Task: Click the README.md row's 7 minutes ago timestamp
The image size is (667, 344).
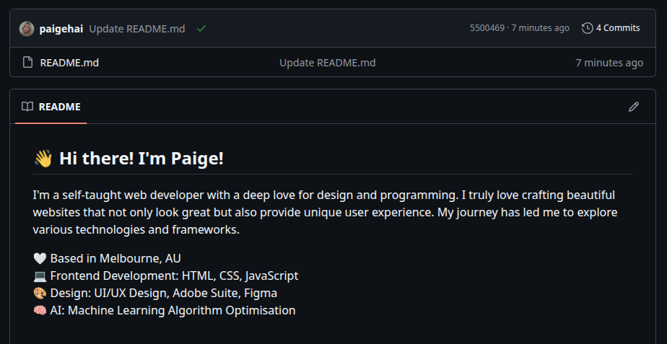Action: (x=609, y=63)
